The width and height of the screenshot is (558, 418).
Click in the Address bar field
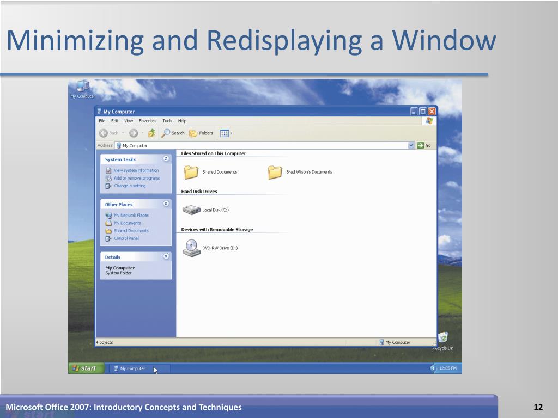tap(264, 145)
